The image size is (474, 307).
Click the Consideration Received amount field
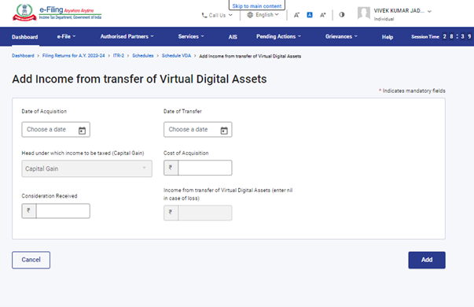click(63, 211)
